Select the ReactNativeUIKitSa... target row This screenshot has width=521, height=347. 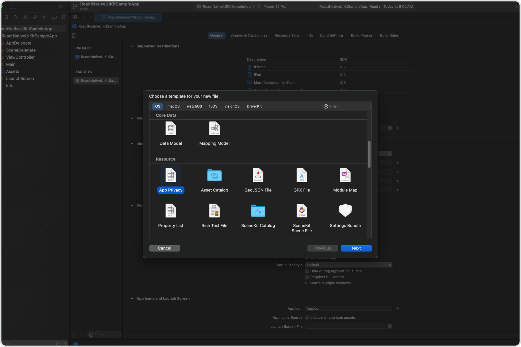(x=96, y=81)
